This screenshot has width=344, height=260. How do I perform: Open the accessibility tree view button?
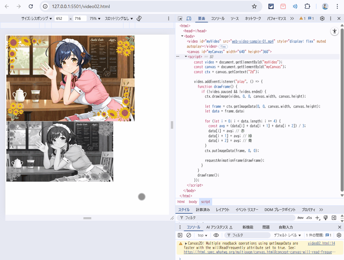pos(335,31)
